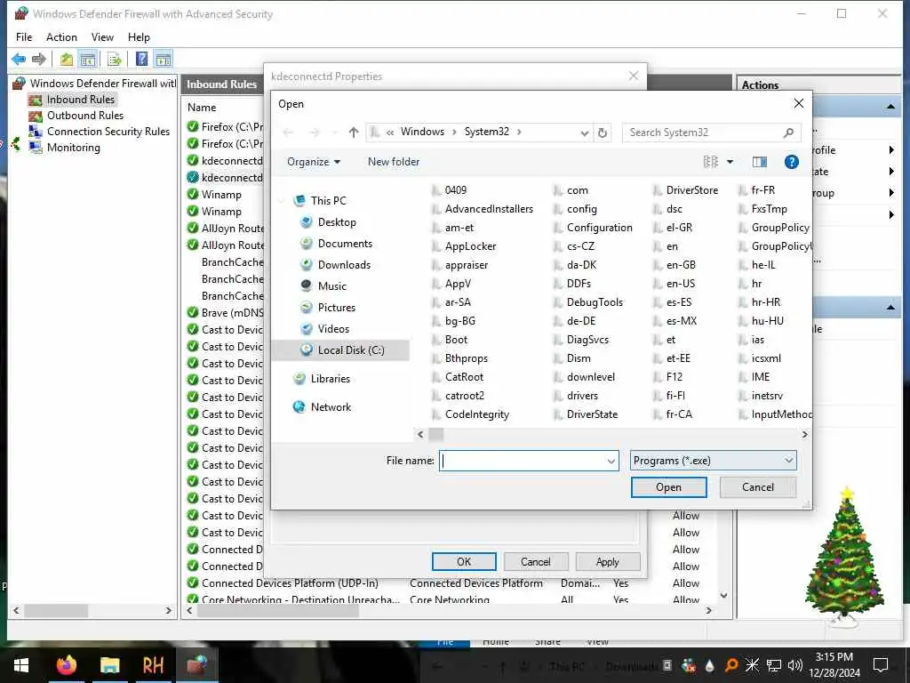Click the Up one level toolbar icon
Viewport: 910px width, 683px height.
(x=67, y=59)
